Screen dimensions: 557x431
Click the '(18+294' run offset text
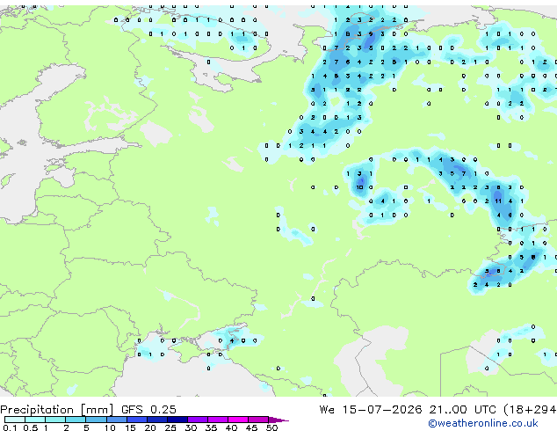(530, 410)
